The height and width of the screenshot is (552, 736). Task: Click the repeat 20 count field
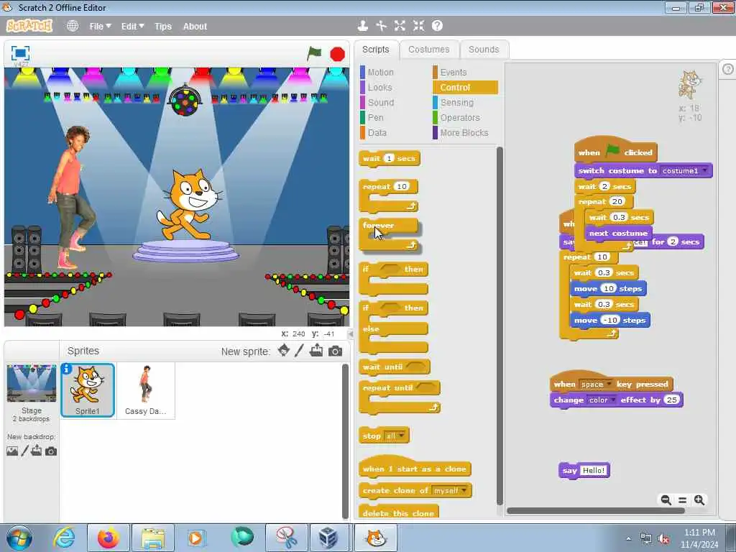[617, 201]
